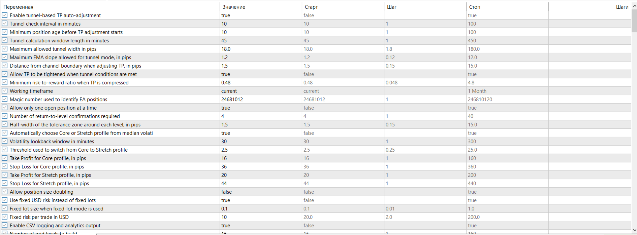Uncheck Enable tunnel-based TP auto-adjustment checkbox
The width and height of the screenshot is (637, 235).
click(x=5, y=15)
